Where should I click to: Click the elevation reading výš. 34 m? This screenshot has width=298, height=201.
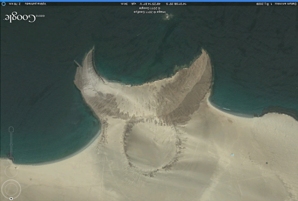coord(128,4)
